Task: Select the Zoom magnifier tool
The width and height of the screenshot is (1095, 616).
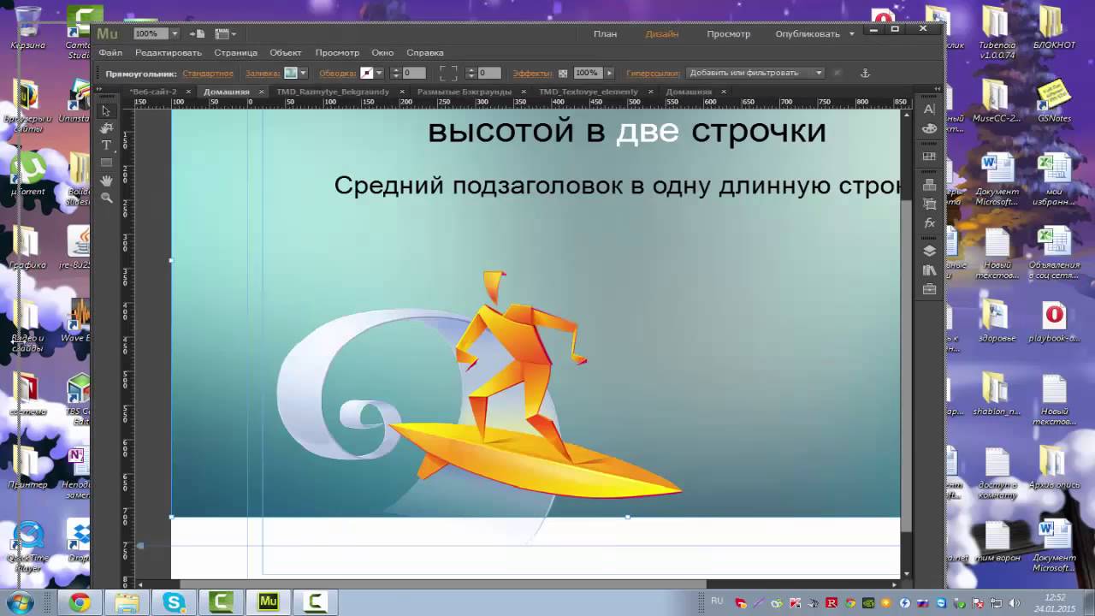Action: [106, 198]
